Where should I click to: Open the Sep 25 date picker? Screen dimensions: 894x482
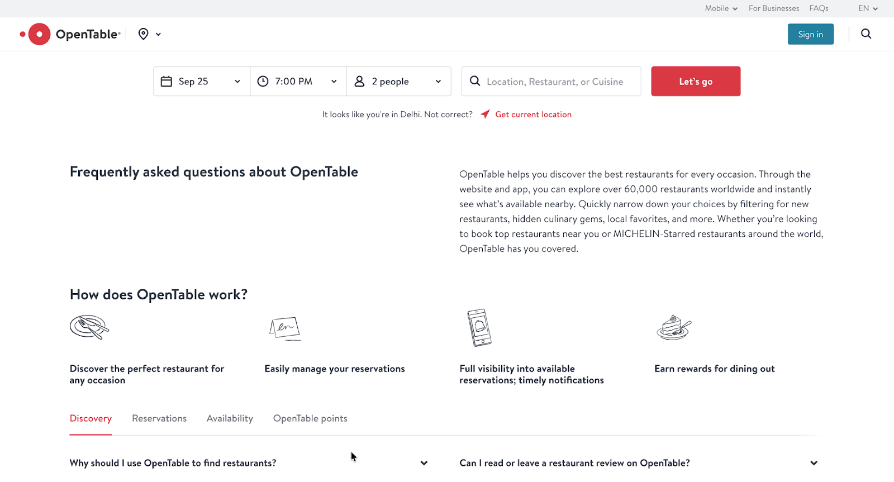pyautogui.click(x=202, y=82)
